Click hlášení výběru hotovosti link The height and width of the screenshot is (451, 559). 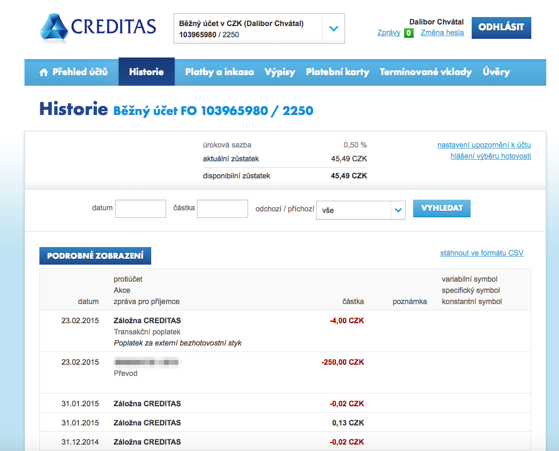491,156
